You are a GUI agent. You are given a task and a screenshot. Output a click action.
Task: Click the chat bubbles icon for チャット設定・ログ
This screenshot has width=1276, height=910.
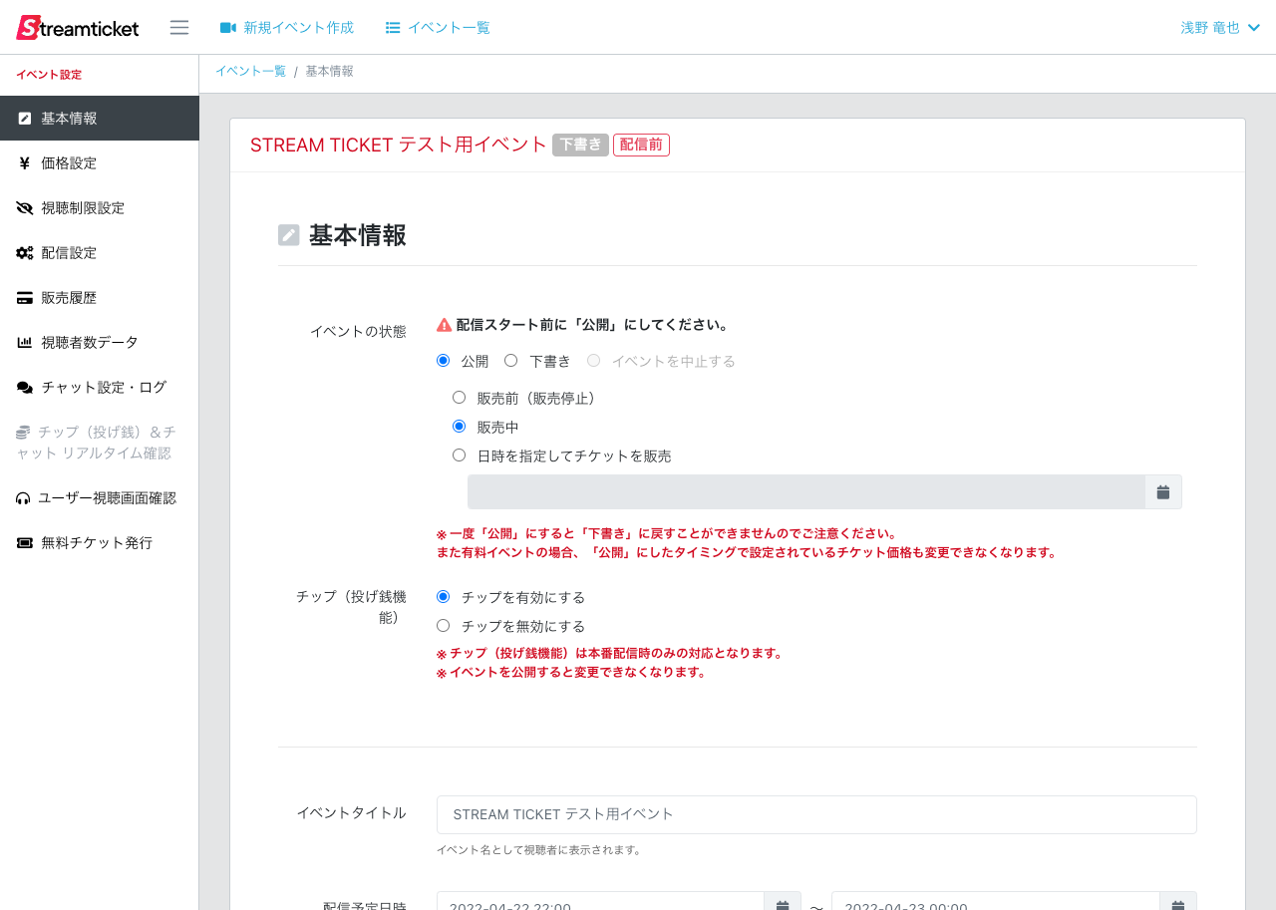coord(25,388)
